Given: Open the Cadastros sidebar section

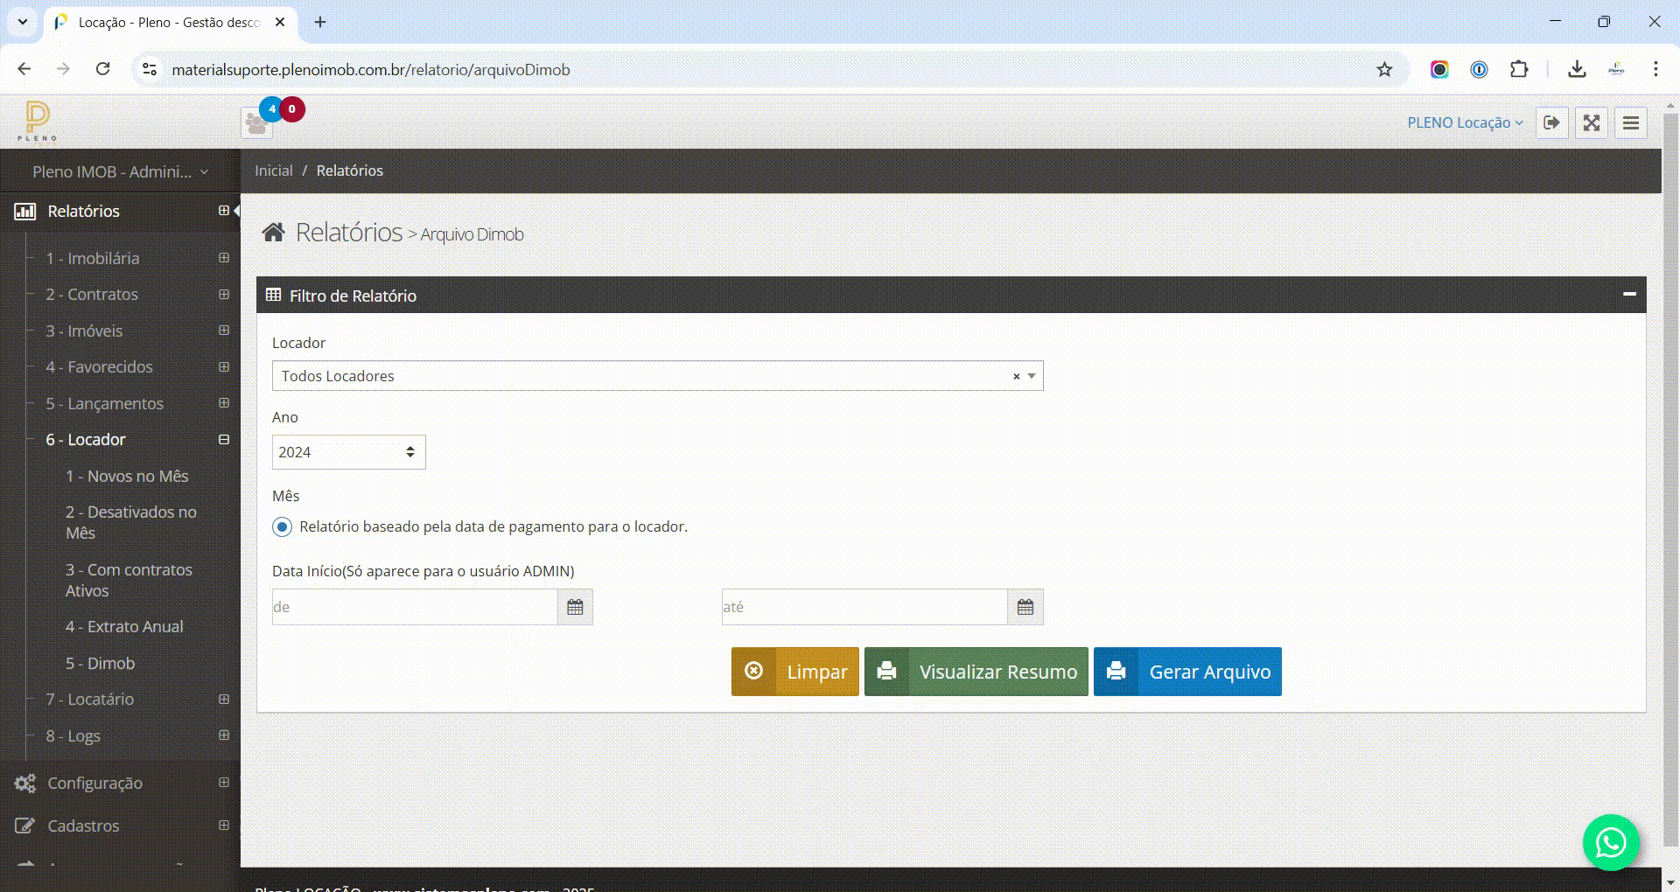Looking at the screenshot, I should tap(120, 826).
